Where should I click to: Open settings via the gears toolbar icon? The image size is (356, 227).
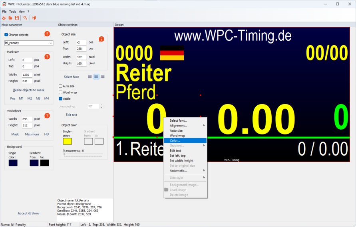(25, 18)
